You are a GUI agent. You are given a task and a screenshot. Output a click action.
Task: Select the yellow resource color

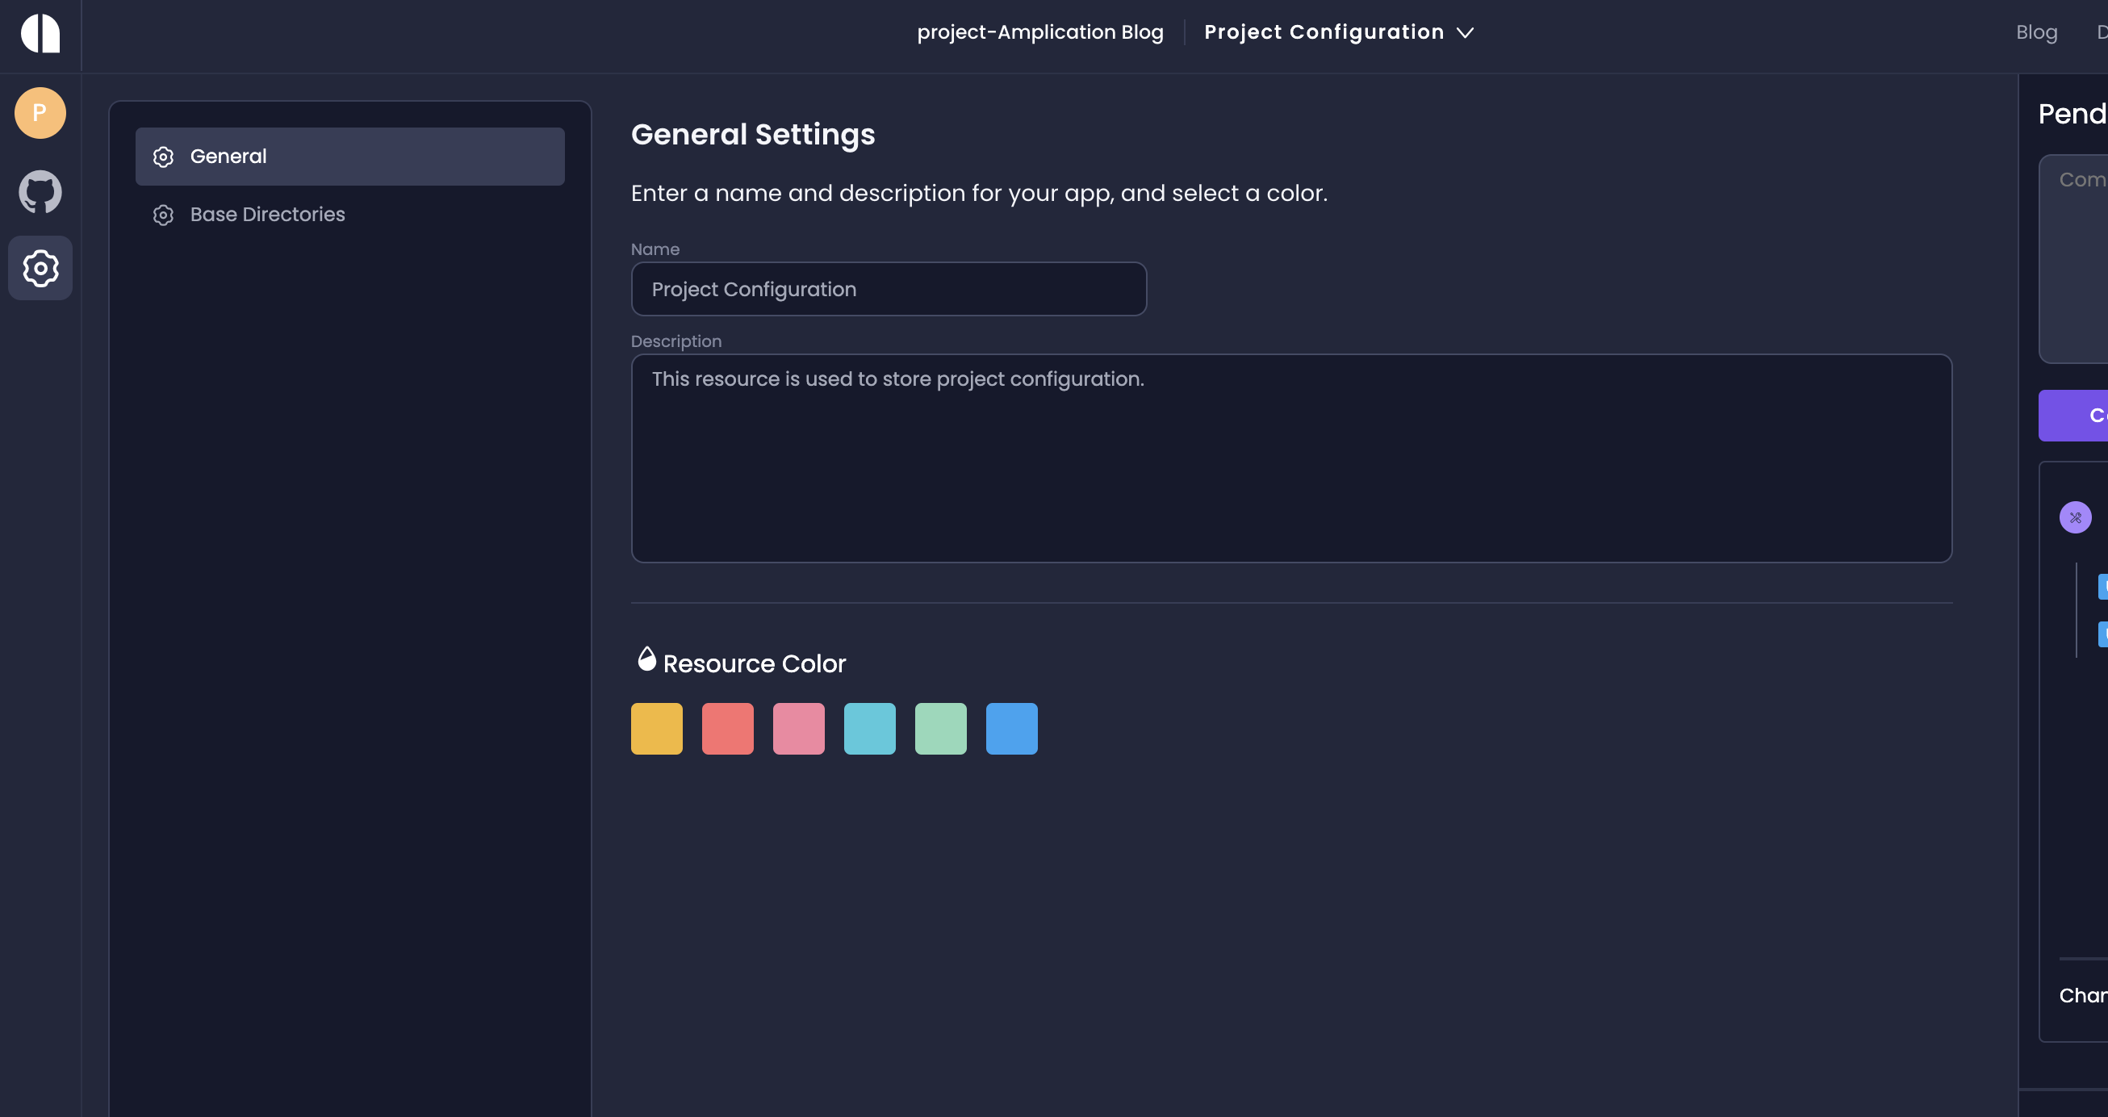pyautogui.click(x=655, y=727)
